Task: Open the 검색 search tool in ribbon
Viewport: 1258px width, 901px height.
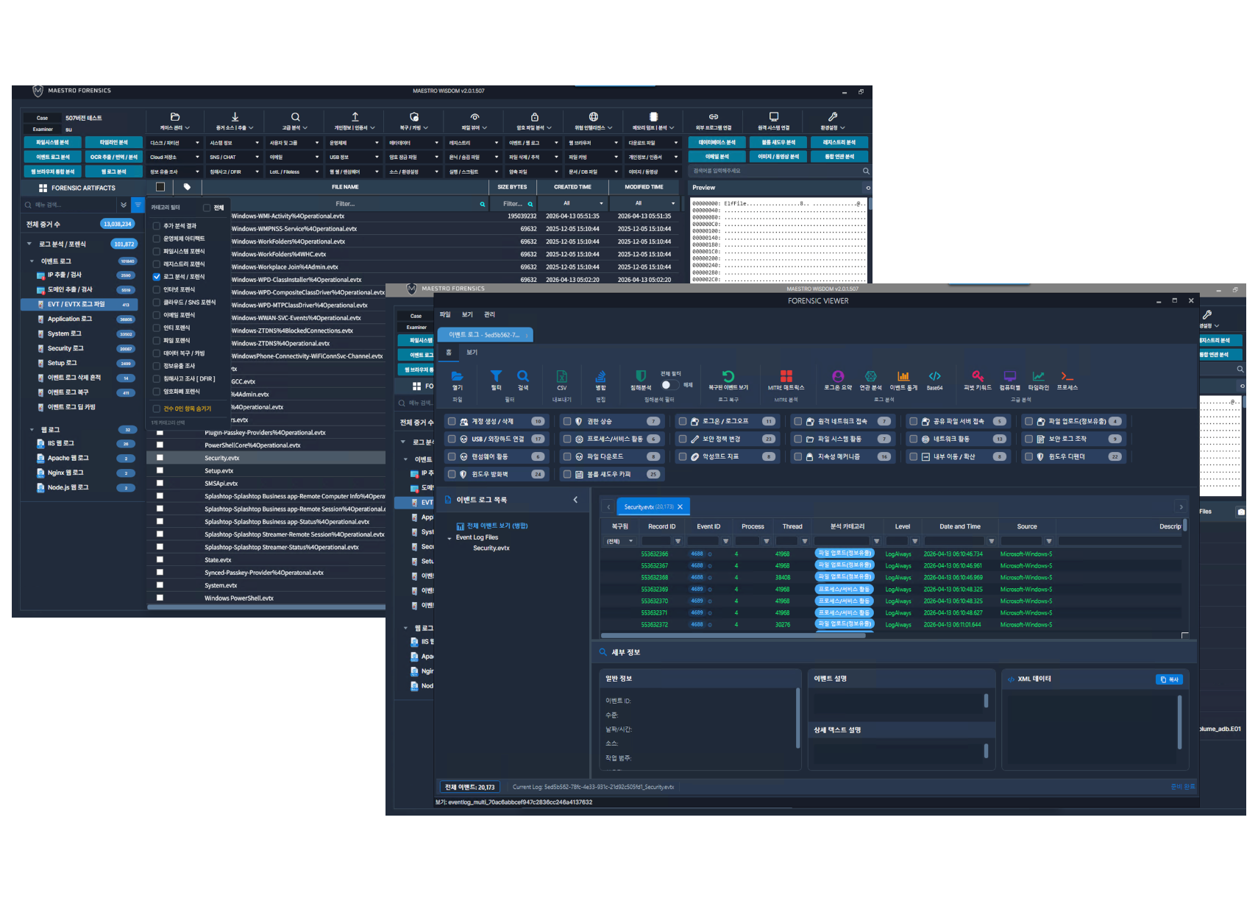Action: (x=523, y=376)
